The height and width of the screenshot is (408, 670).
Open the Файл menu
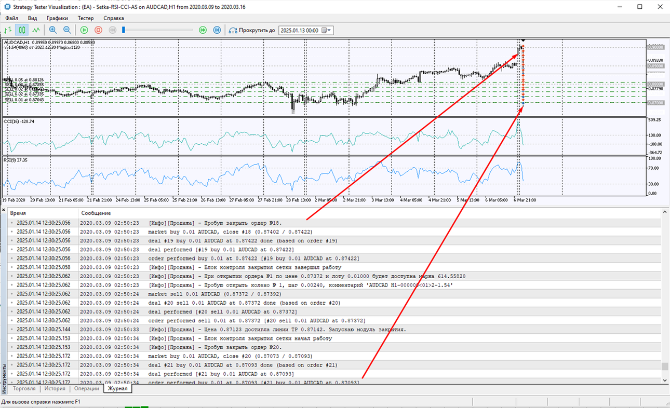pos(12,18)
